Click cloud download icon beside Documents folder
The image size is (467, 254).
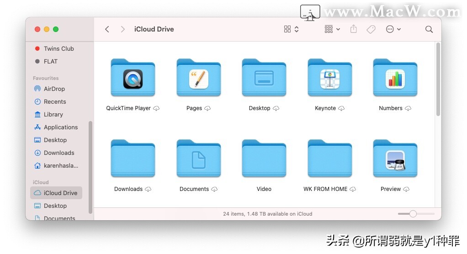[x=214, y=189]
